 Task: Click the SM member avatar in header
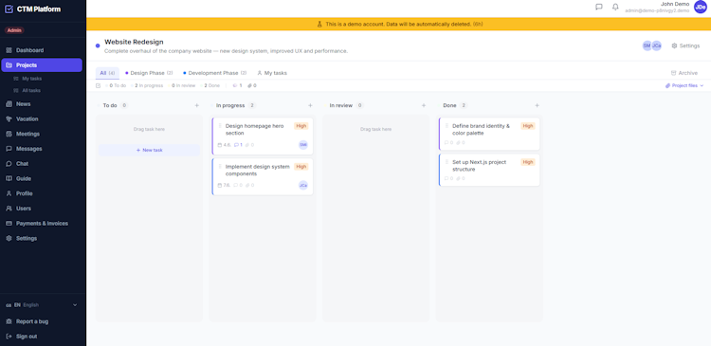647,46
